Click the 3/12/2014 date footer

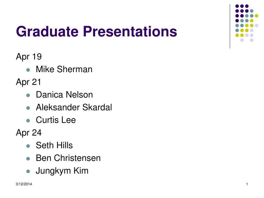(24, 184)
